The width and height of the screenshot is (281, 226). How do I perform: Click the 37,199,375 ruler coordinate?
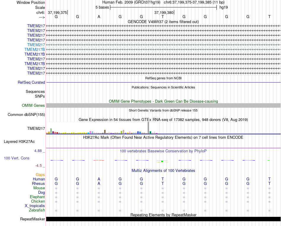pos(57,12)
